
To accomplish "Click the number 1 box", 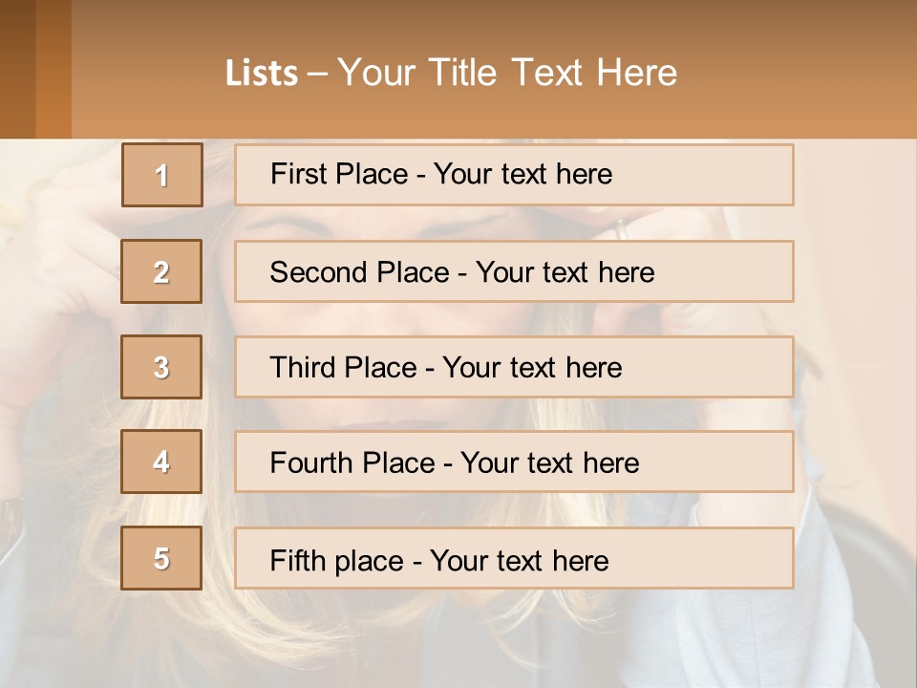I will [x=161, y=175].
